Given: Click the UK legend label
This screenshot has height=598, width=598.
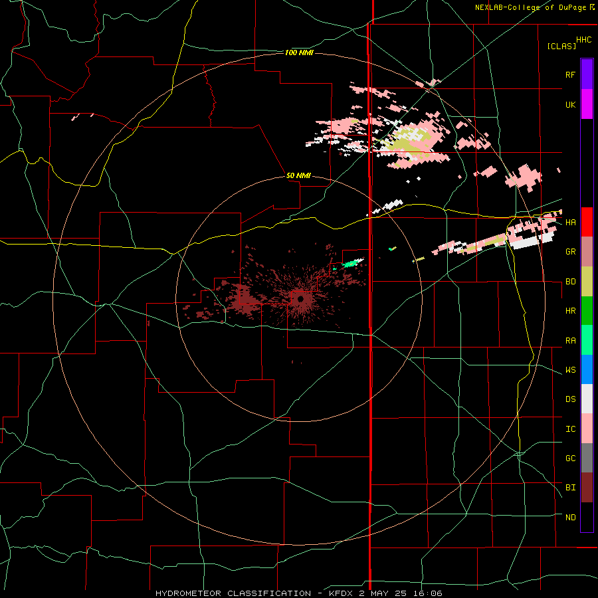Looking at the screenshot, I should click(570, 105).
